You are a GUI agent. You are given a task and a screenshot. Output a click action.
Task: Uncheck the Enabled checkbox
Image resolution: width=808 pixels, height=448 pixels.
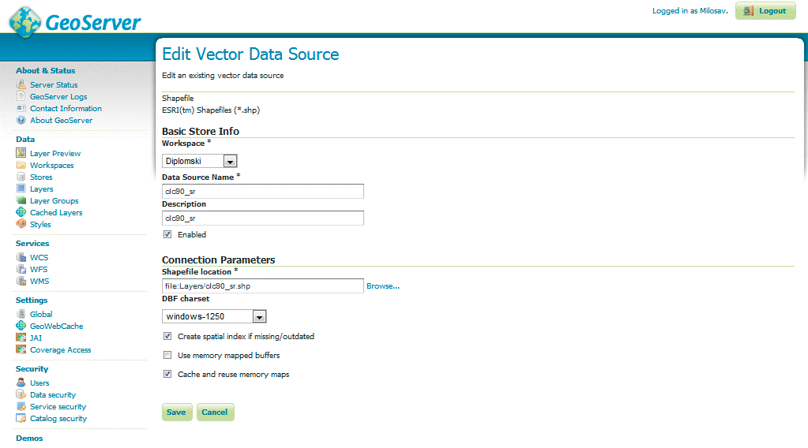tap(167, 234)
